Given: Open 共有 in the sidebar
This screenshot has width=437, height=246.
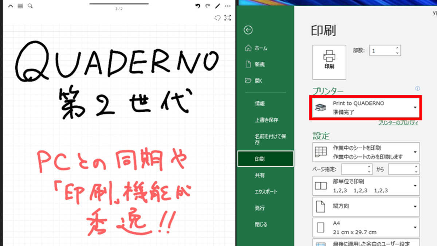Looking at the screenshot, I should click(x=265, y=175).
